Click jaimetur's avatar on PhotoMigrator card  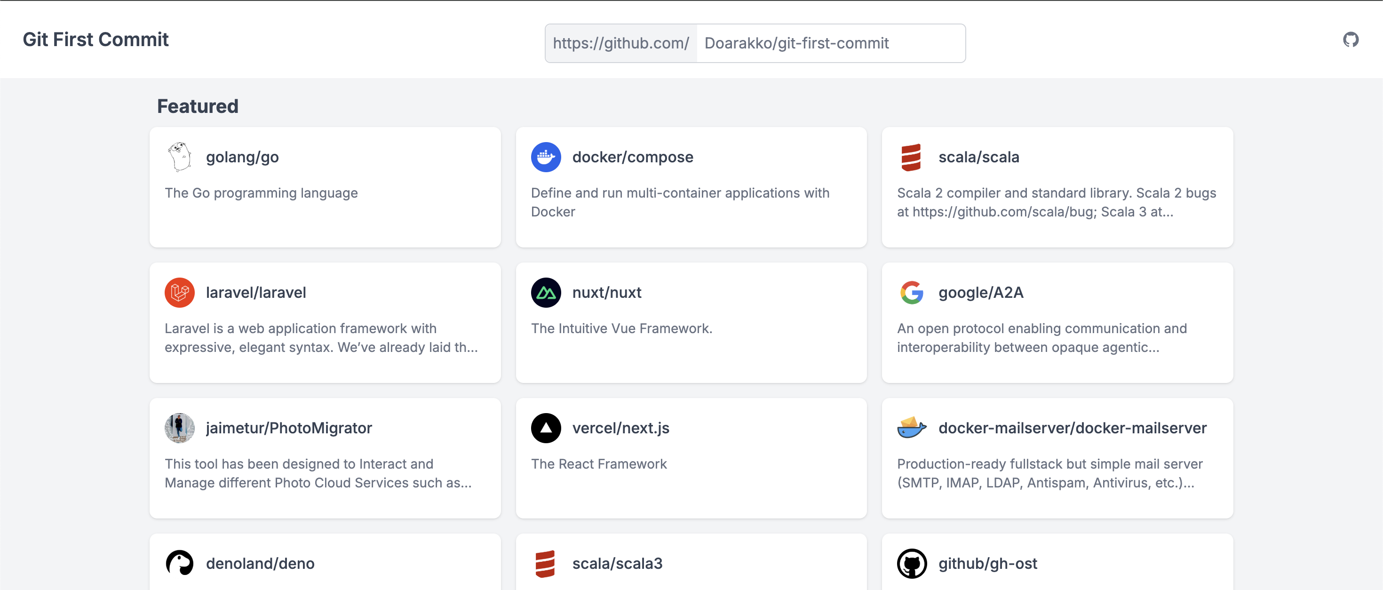tap(180, 428)
